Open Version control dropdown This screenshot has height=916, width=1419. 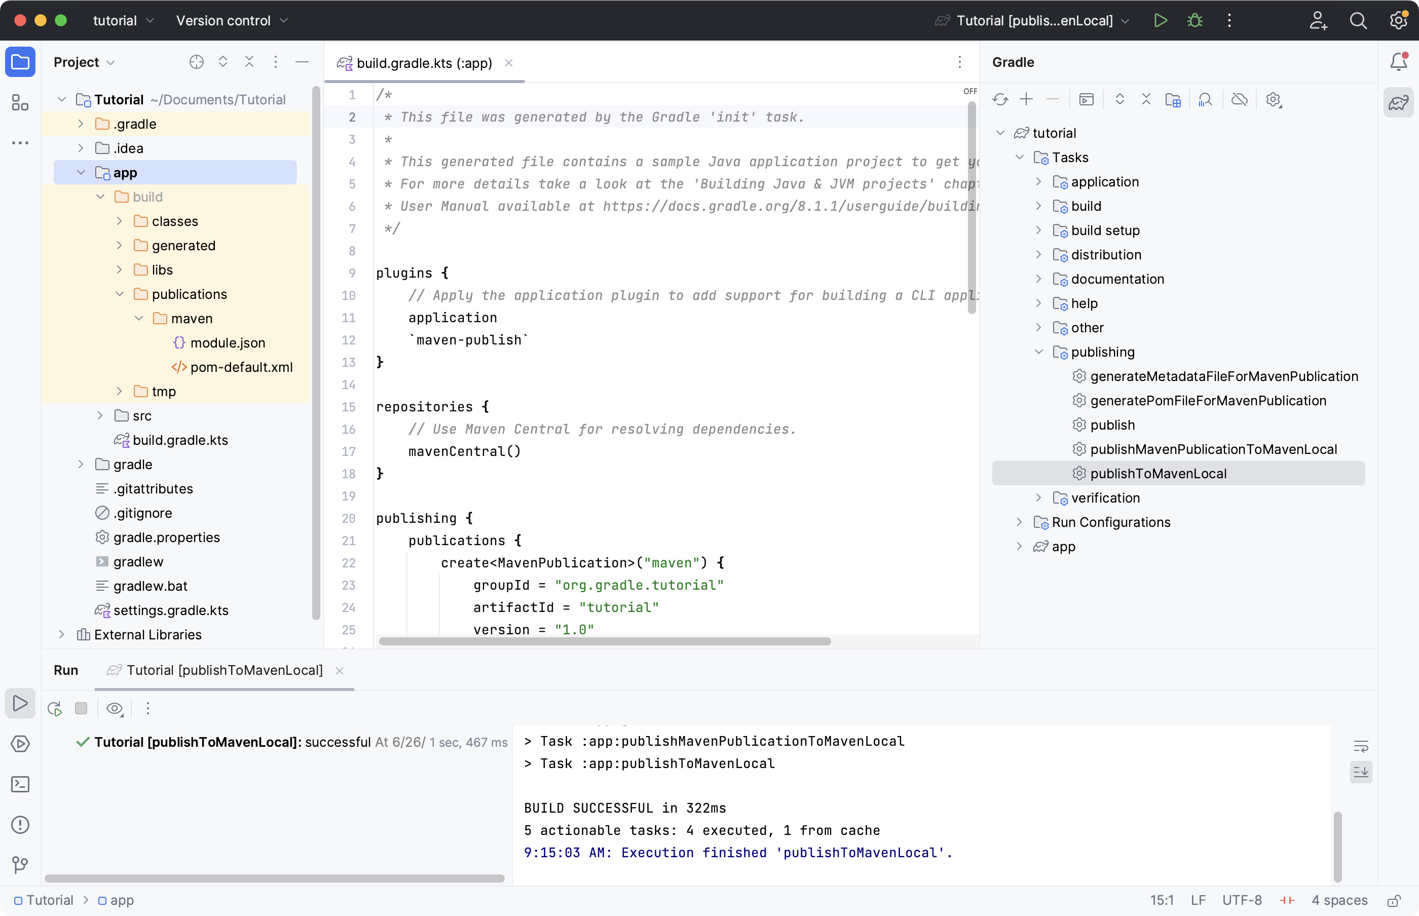pos(232,20)
